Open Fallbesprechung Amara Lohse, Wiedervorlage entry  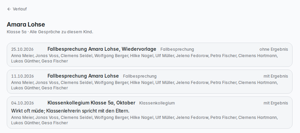(149, 55)
